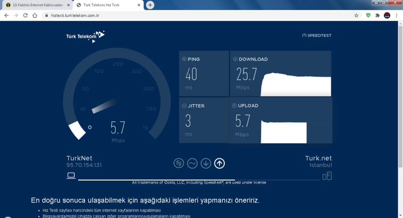Click the SPEEDTEST logo link
Viewport: 403px width, 218px height.
point(317,35)
